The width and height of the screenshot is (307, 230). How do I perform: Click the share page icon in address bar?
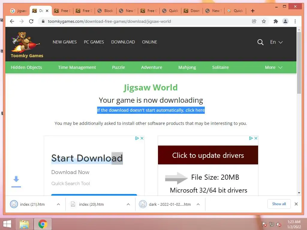[254, 21]
